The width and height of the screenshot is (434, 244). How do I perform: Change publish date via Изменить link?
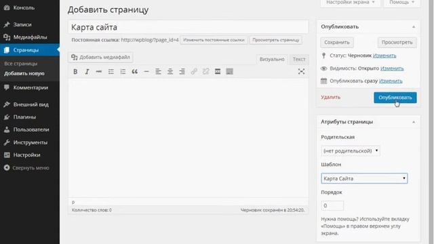(391, 81)
